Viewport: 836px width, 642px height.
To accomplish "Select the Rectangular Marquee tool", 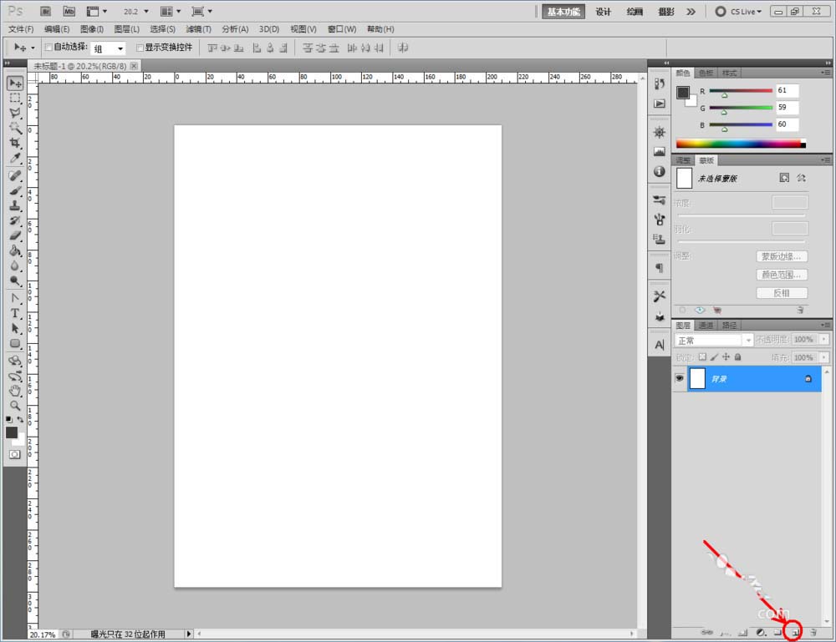I will coord(15,98).
